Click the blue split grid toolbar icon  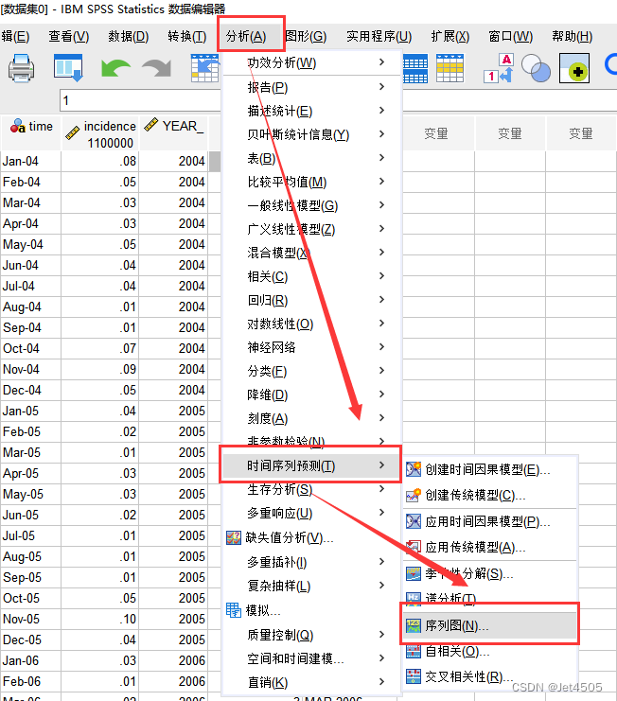(x=414, y=69)
